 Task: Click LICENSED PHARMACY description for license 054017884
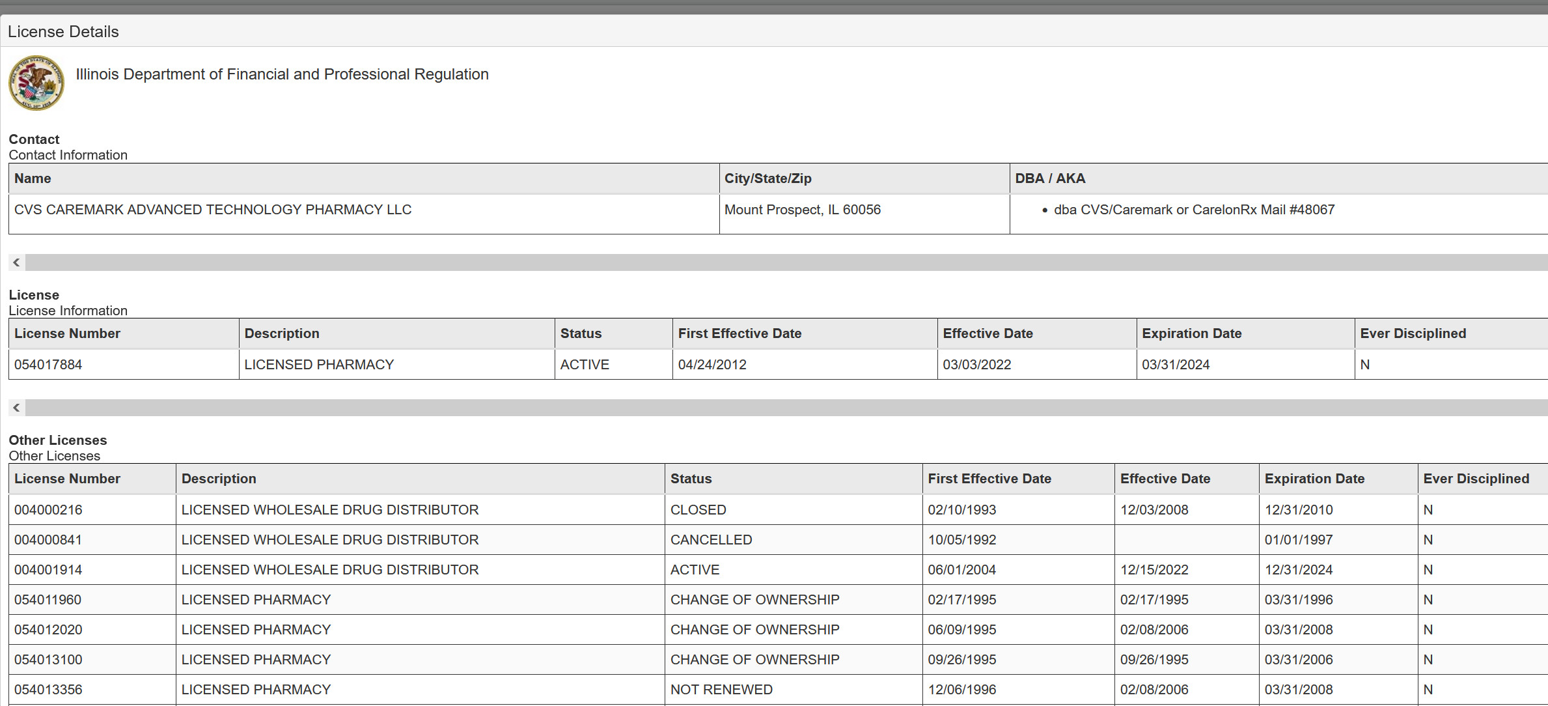319,365
